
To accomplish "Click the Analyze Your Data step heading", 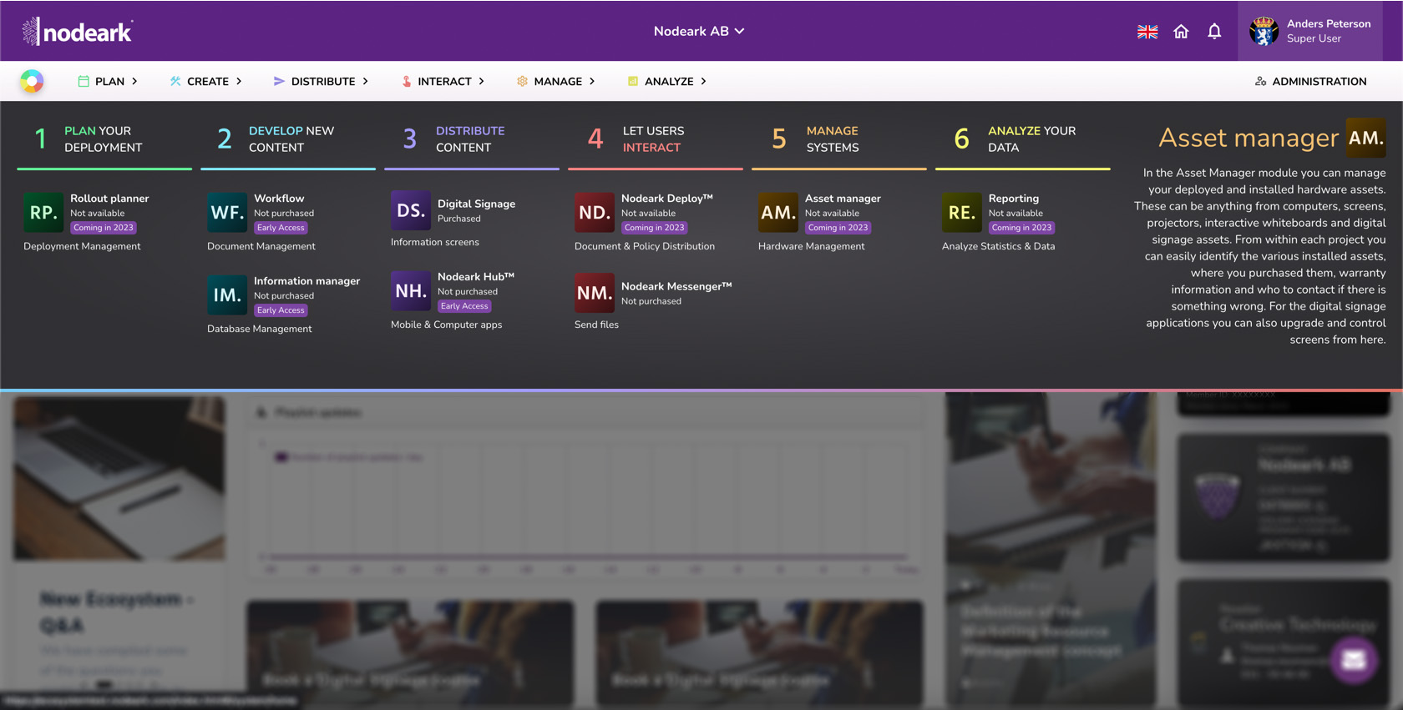I will tap(1032, 138).
